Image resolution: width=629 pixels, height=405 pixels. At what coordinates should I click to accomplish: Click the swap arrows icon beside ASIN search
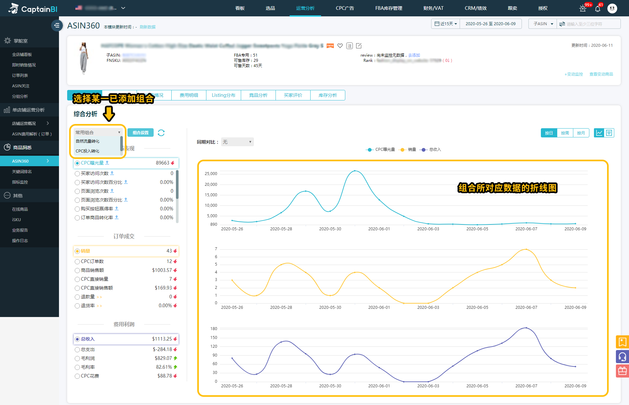[562, 24]
